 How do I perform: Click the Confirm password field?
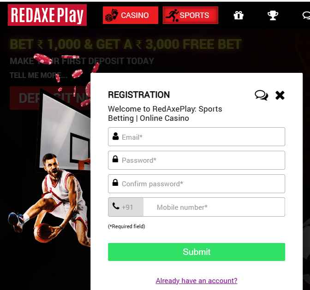[x=197, y=183]
